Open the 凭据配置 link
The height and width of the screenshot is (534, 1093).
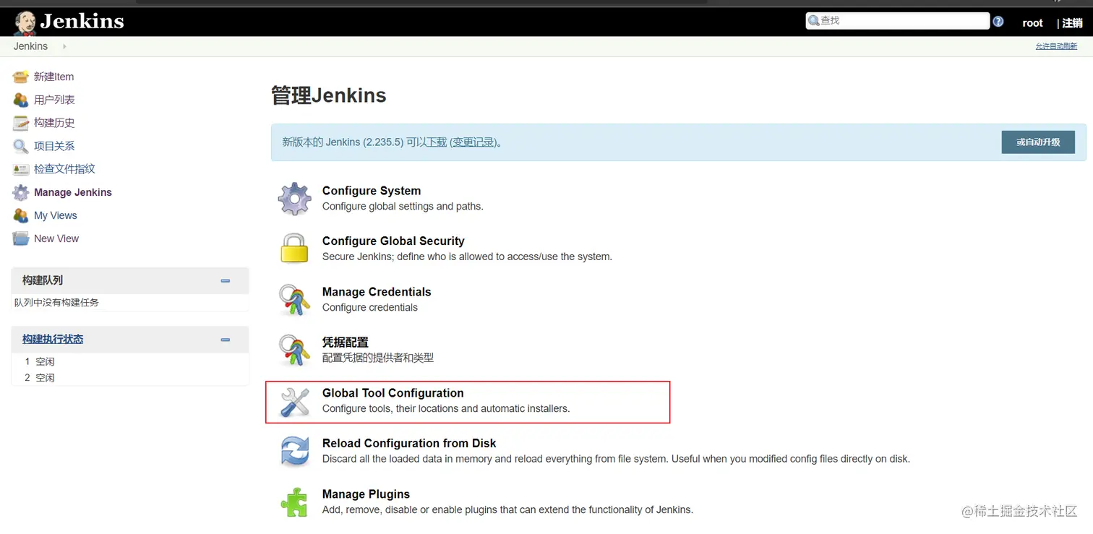346,343
